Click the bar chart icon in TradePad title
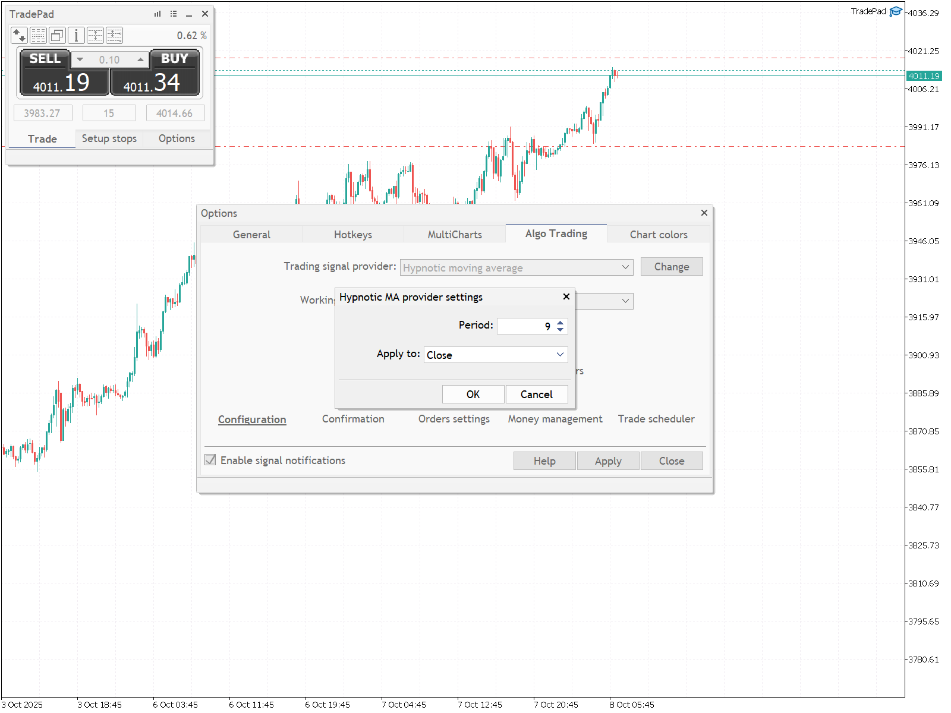This screenshot has width=951, height=713. (158, 14)
